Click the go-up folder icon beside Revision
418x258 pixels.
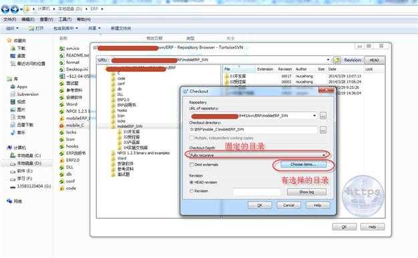337,60
